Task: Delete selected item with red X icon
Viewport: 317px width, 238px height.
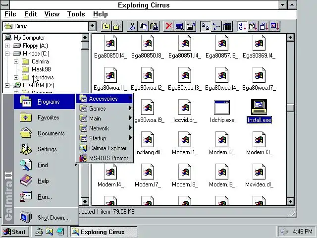Action: click(x=169, y=26)
